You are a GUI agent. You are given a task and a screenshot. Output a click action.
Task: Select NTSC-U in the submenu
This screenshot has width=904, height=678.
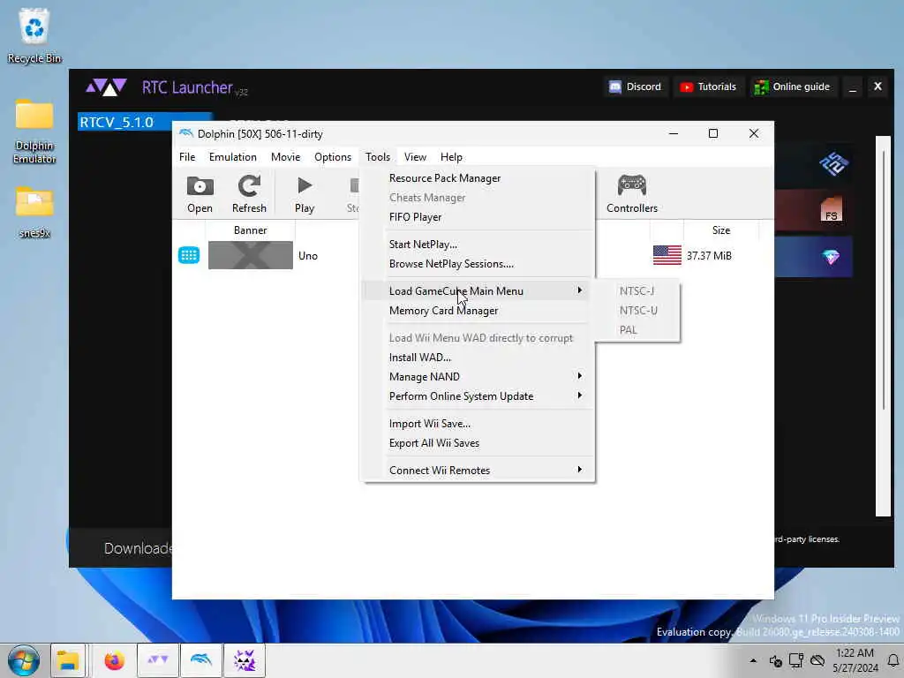pyautogui.click(x=637, y=310)
